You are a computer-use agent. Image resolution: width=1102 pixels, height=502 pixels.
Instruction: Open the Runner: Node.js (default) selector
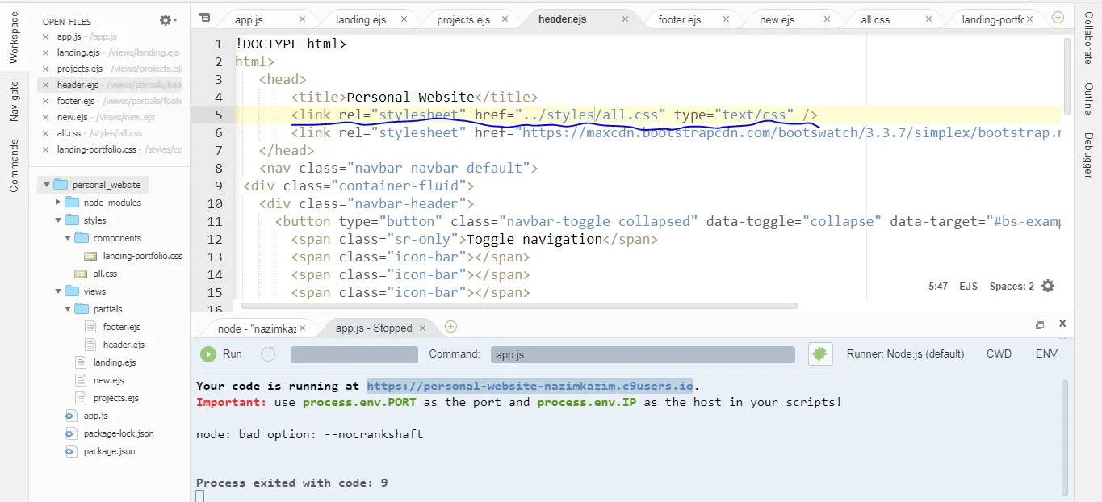(905, 353)
